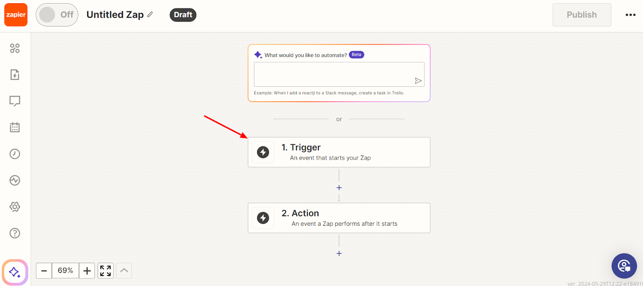Open the status activity sidebar icon

coord(15,181)
